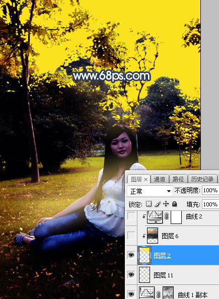219x299 pixels.
Task: Hide the 图层 11 layer
Action: point(131,275)
